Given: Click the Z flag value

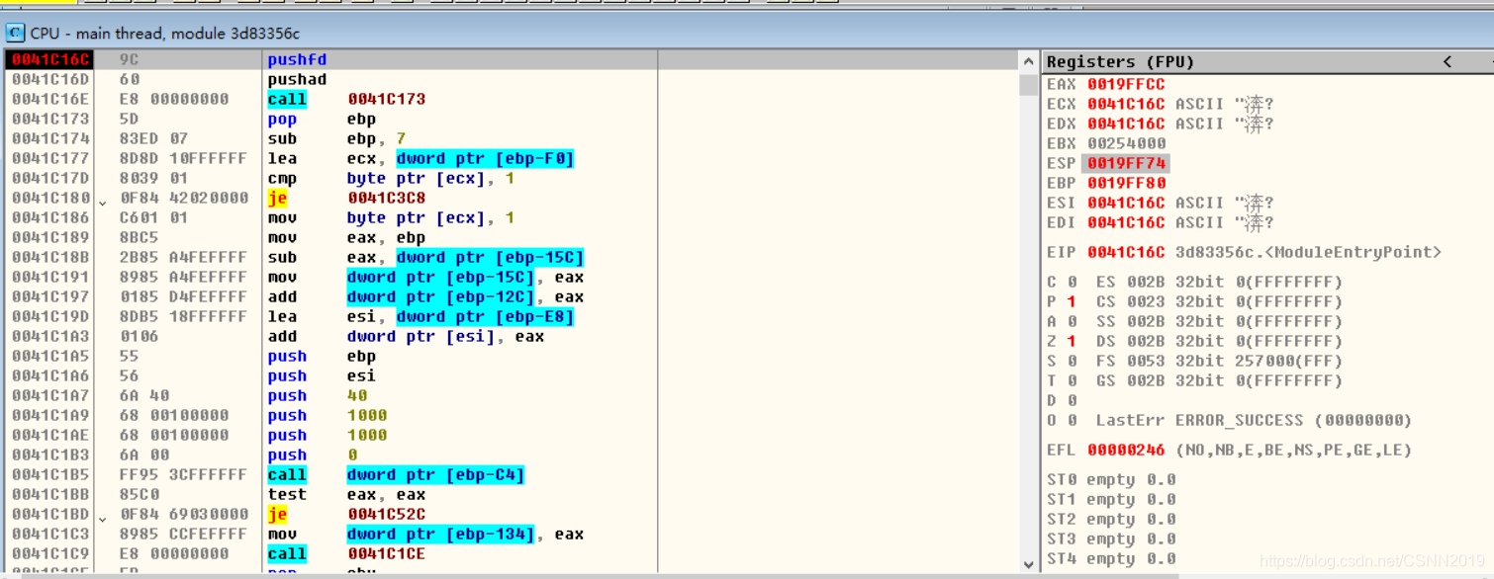Looking at the screenshot, I should (x=1072, y=341).
